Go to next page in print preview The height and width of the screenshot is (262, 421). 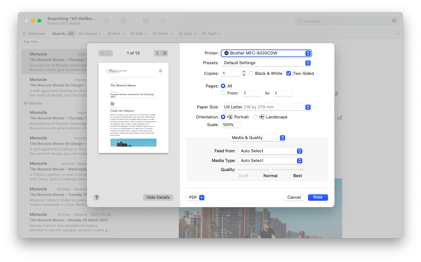coord(157,53)
